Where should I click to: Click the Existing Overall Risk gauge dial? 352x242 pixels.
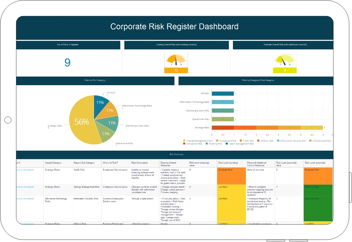[176, 60]
